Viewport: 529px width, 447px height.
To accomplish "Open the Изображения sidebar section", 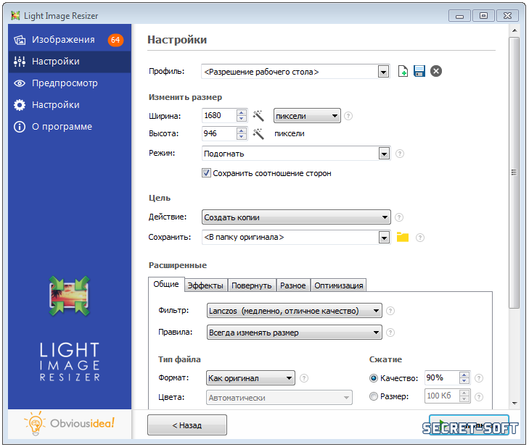I will point(70,40).
